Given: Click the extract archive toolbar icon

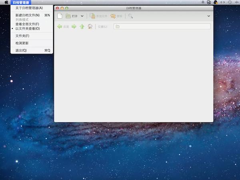Looking at the screenshot, I should 113,16.
